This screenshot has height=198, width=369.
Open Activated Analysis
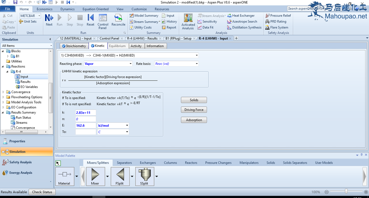coord(188,22)
